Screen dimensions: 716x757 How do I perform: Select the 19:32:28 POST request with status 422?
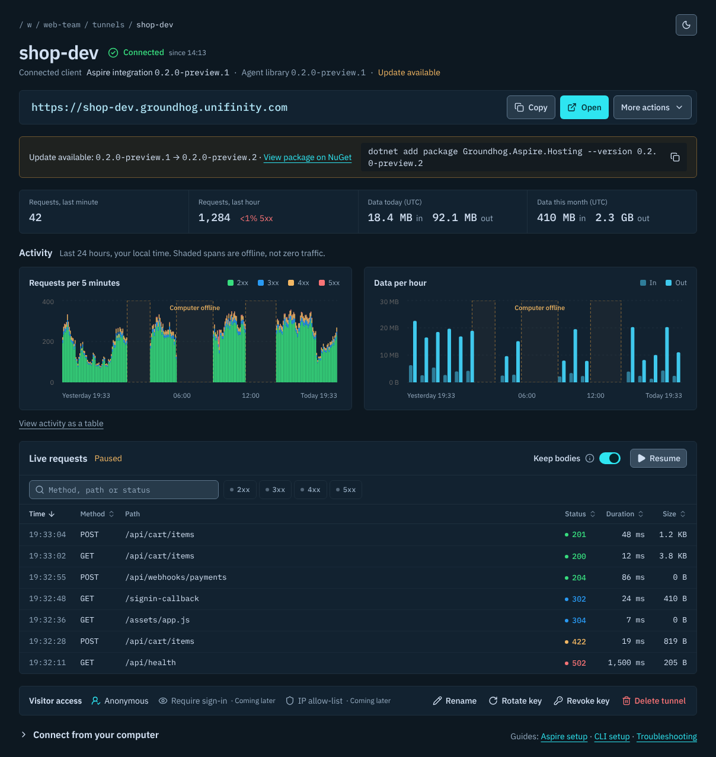pyautogui.click(x=358, y=641)
